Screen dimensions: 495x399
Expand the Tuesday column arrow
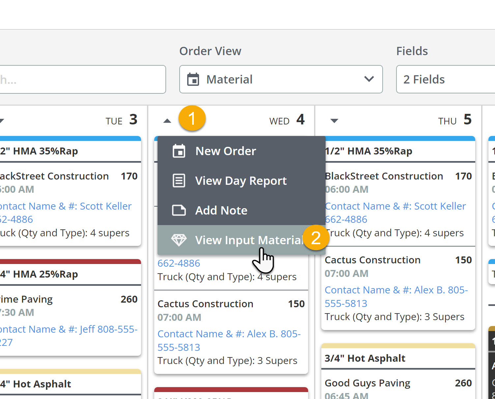tap(2, 121)
